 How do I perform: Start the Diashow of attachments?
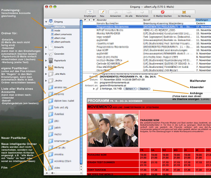tap(144, 89)
